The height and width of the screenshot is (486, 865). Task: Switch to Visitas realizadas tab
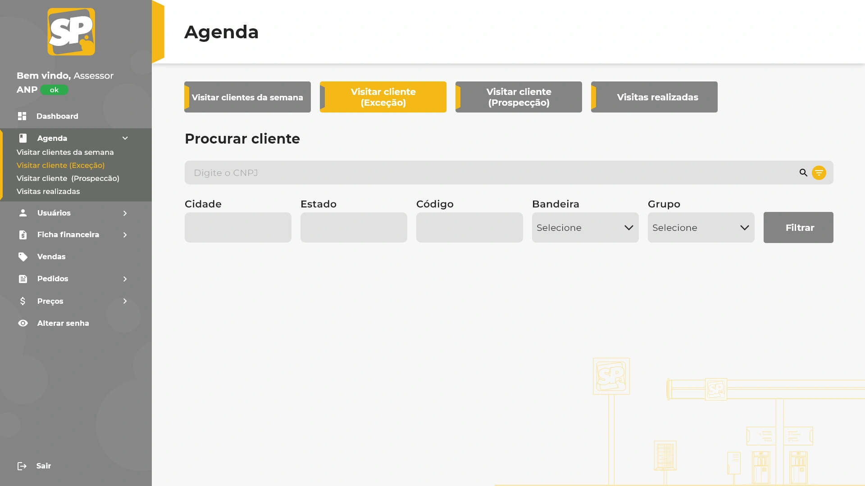654,97
